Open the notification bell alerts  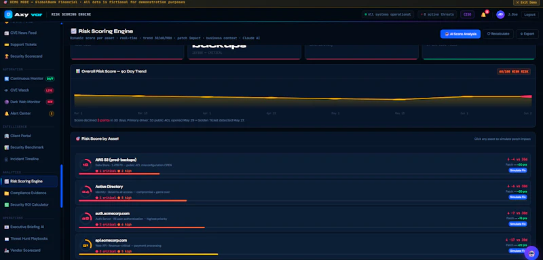[483, 14]
